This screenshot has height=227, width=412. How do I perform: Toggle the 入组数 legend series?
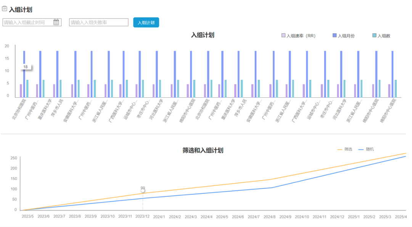pos(381,35)
